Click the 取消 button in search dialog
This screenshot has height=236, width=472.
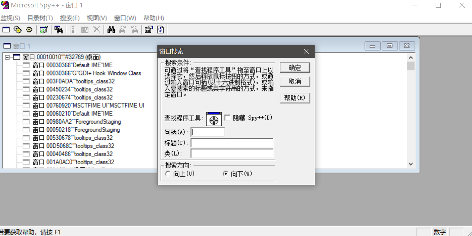295,81
